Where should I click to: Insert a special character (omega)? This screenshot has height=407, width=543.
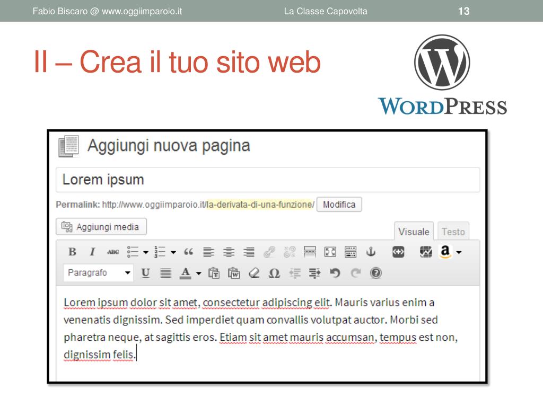pos(274,273)
